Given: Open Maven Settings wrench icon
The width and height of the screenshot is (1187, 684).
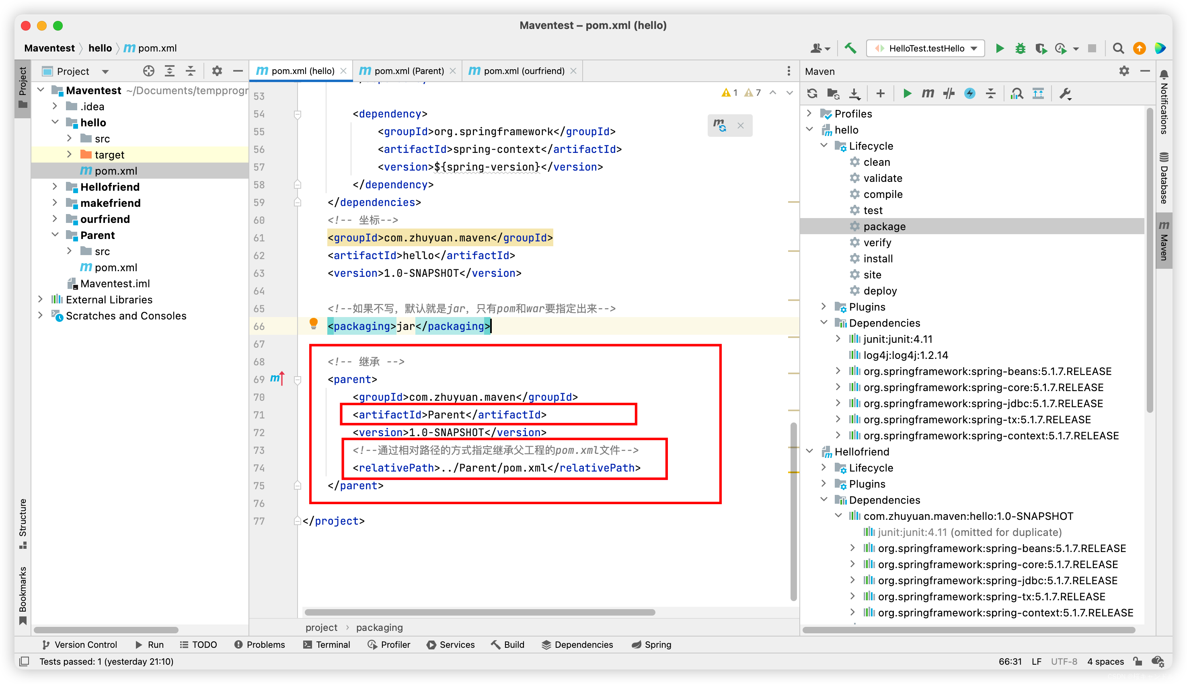Looking at the screenshot, I should point(1066,93).
